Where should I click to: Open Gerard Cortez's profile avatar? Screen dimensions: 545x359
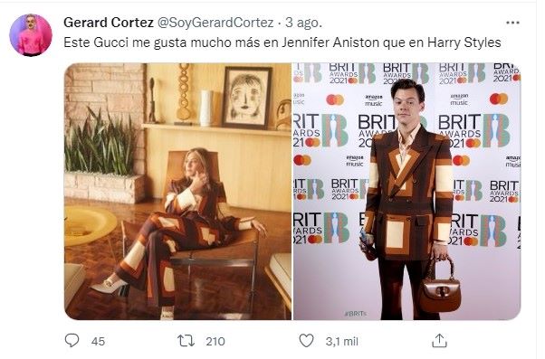pos(31,35)
